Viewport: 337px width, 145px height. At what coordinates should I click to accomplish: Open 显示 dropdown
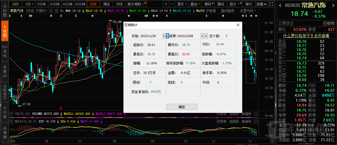point(235,4)
